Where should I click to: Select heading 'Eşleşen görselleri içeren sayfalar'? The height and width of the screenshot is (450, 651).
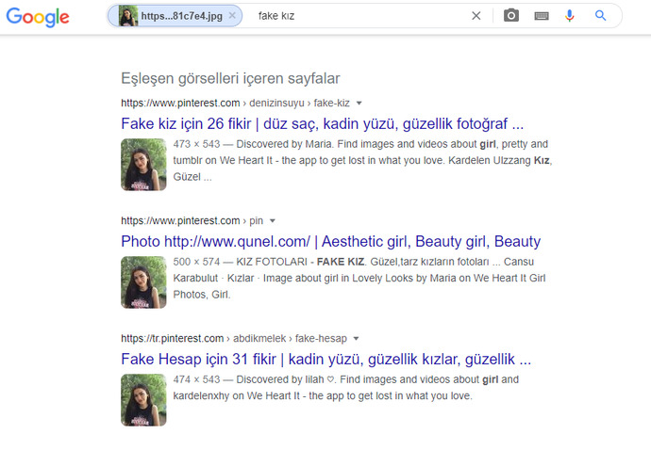click(x=230, y=78)
